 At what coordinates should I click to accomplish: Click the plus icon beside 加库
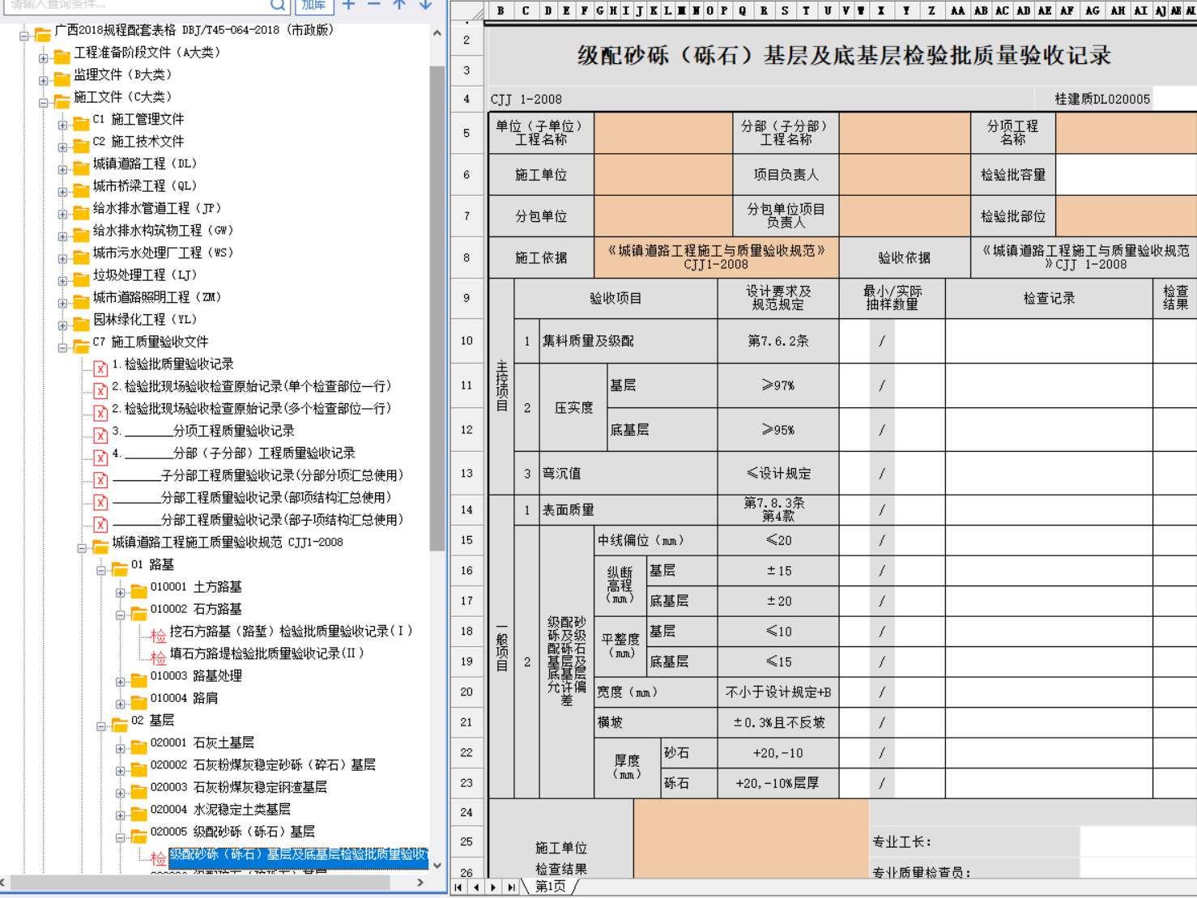[x=349, y=5]
